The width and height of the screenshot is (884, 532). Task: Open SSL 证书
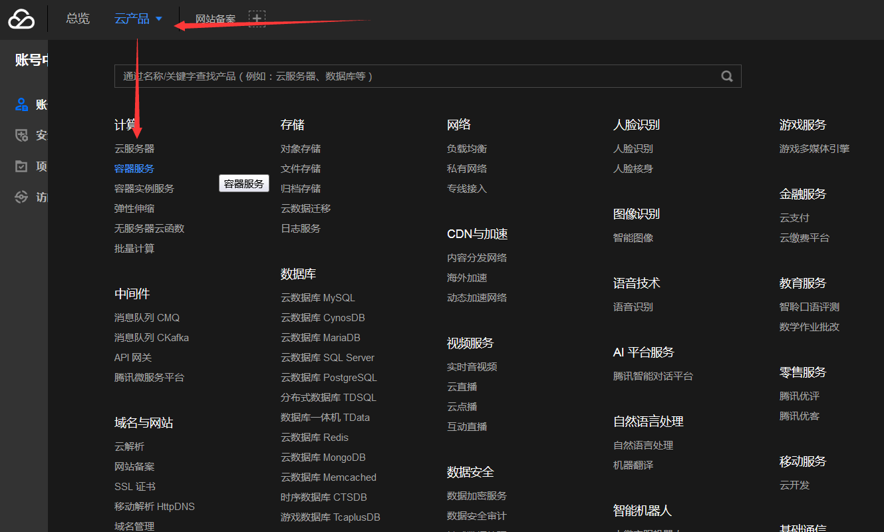point(135,486)
